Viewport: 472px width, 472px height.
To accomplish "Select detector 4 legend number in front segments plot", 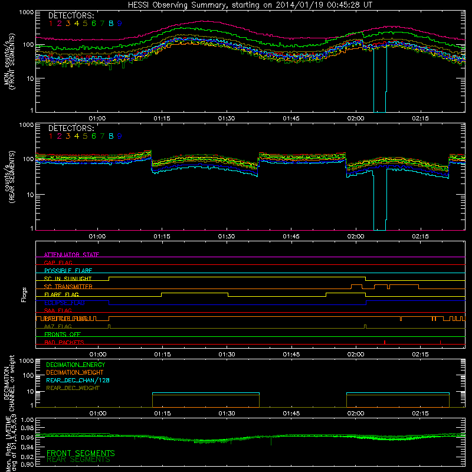I will pyautogui.click(x=77, y=24).
